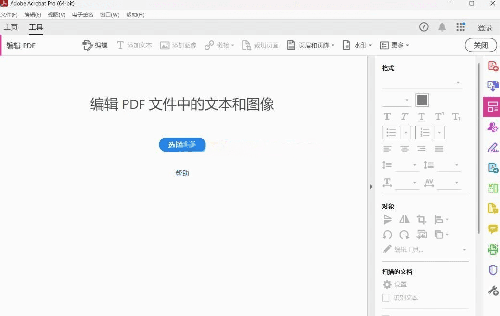Click the format panel vertical scrollbar
This screenshot has height=316, width=500.
click(479, 149)
